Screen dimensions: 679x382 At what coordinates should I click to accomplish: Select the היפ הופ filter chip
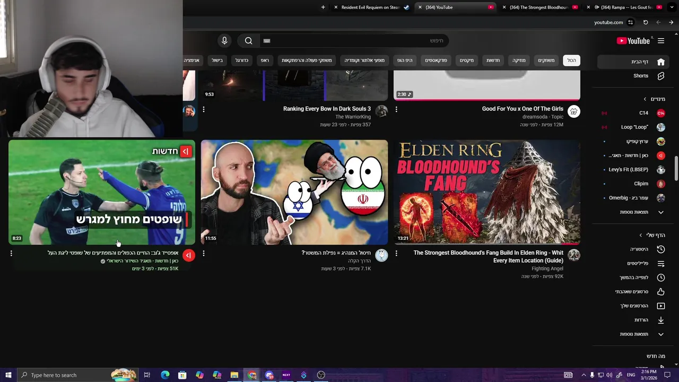tap(404, 60)
